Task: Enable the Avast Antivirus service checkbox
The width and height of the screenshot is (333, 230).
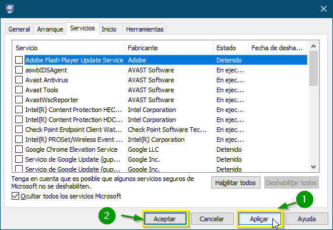Action: pyautogui.click(x=19, y=80)
